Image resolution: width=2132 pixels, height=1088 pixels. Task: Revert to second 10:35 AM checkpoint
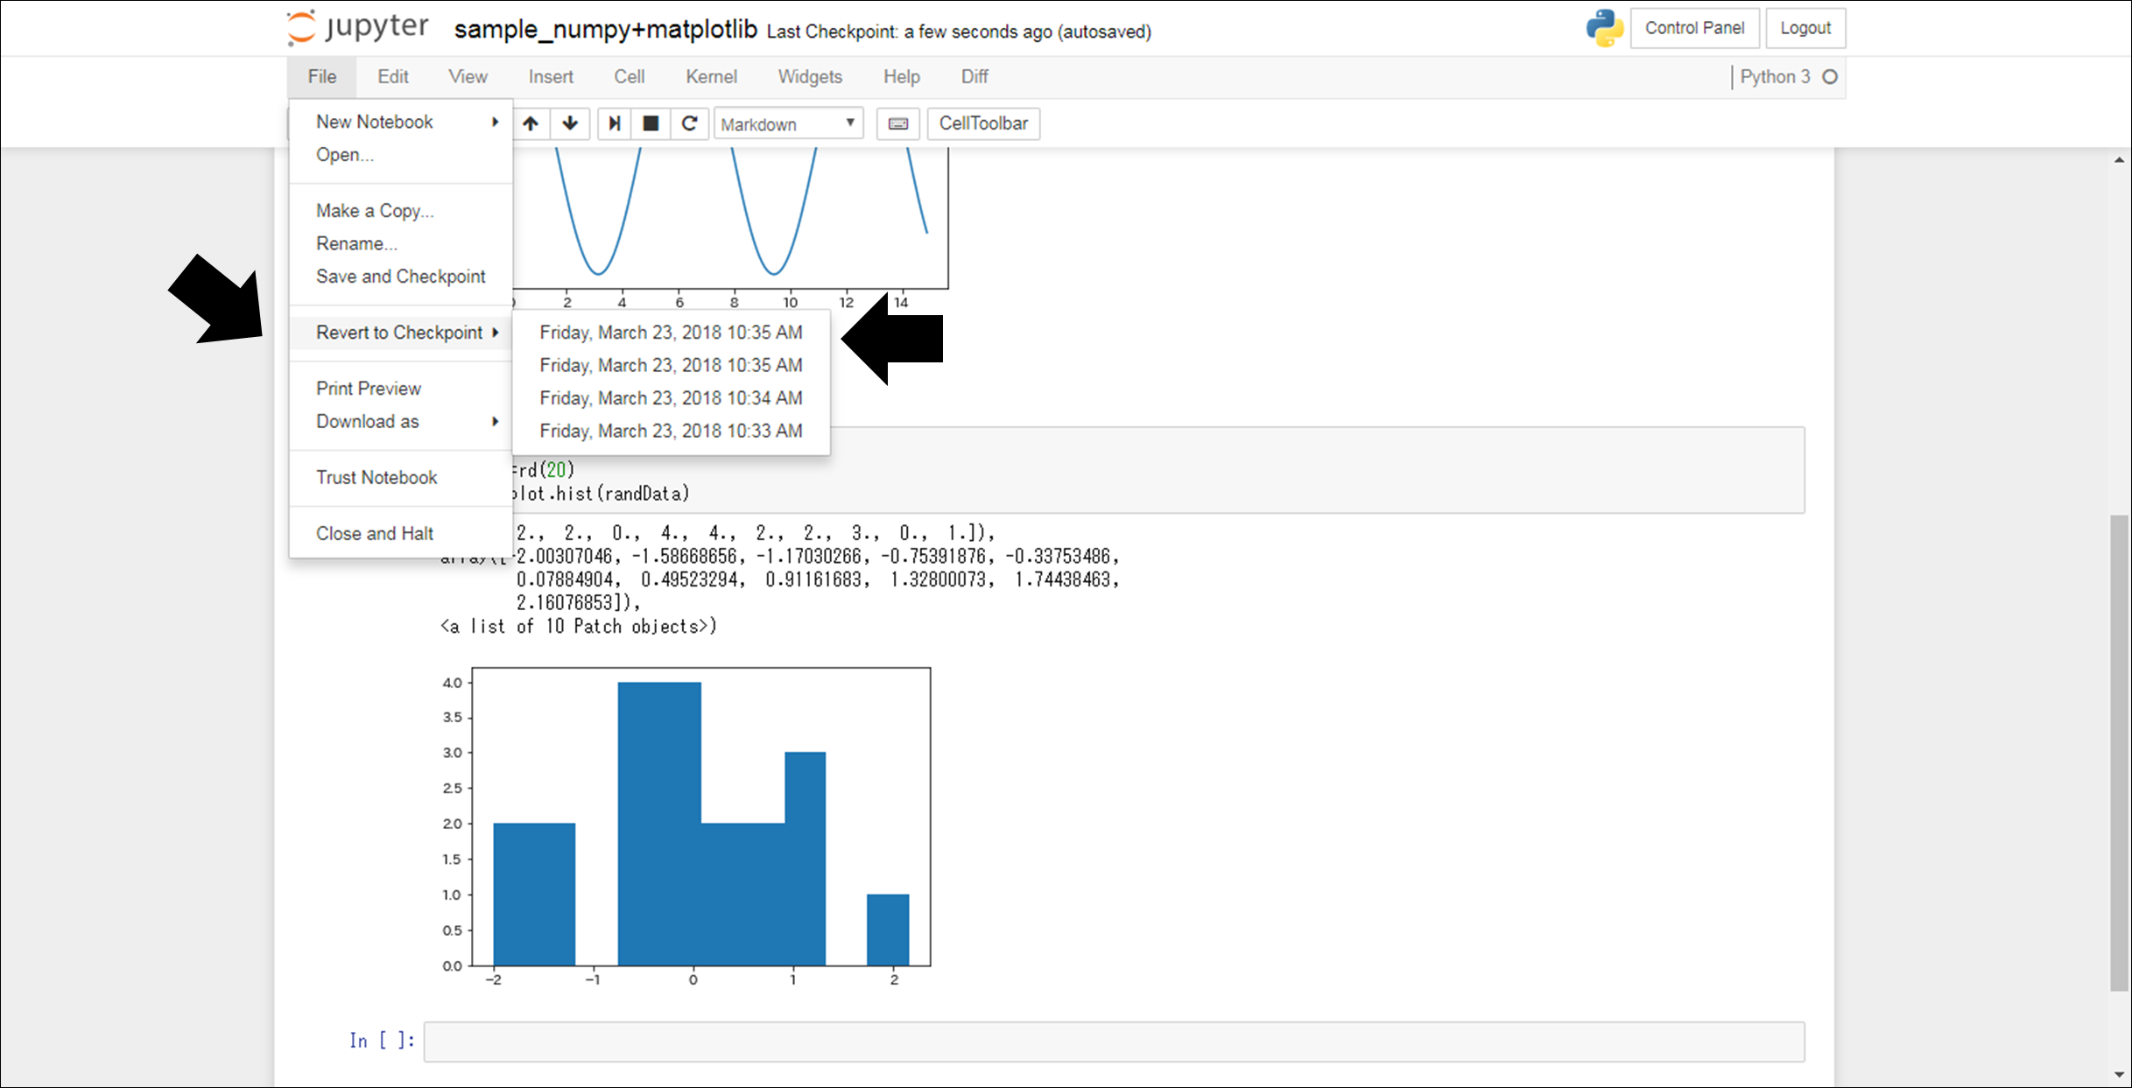[672, 365]
